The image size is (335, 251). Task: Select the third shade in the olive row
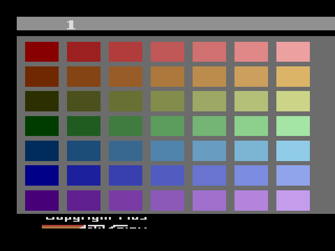[126, 101]
